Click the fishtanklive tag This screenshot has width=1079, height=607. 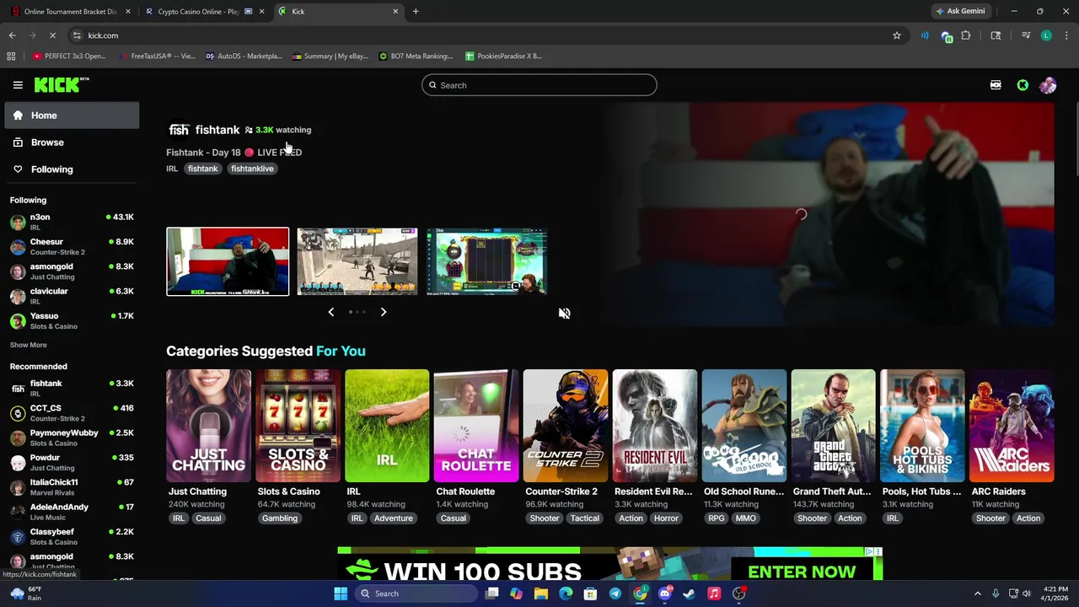252,169
